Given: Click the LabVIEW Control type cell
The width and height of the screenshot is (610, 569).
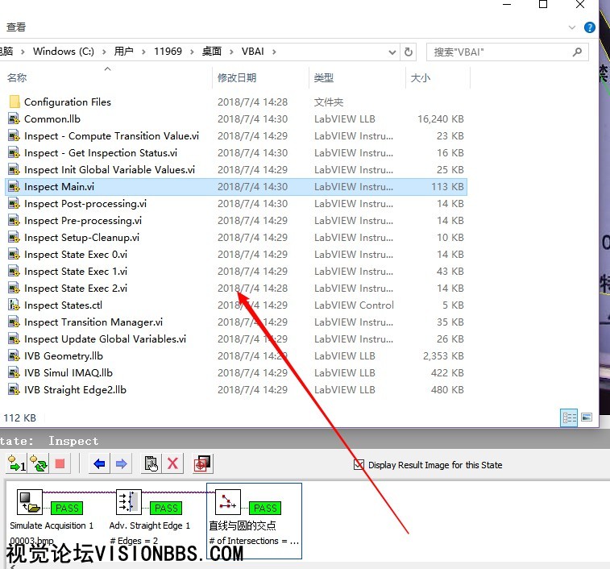Looking at the screenshot, I should tap(354, 305).
